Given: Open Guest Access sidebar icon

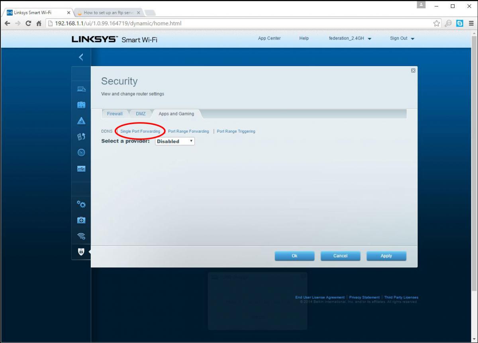Looking at the screenshot, I should [x=81, y=105].
